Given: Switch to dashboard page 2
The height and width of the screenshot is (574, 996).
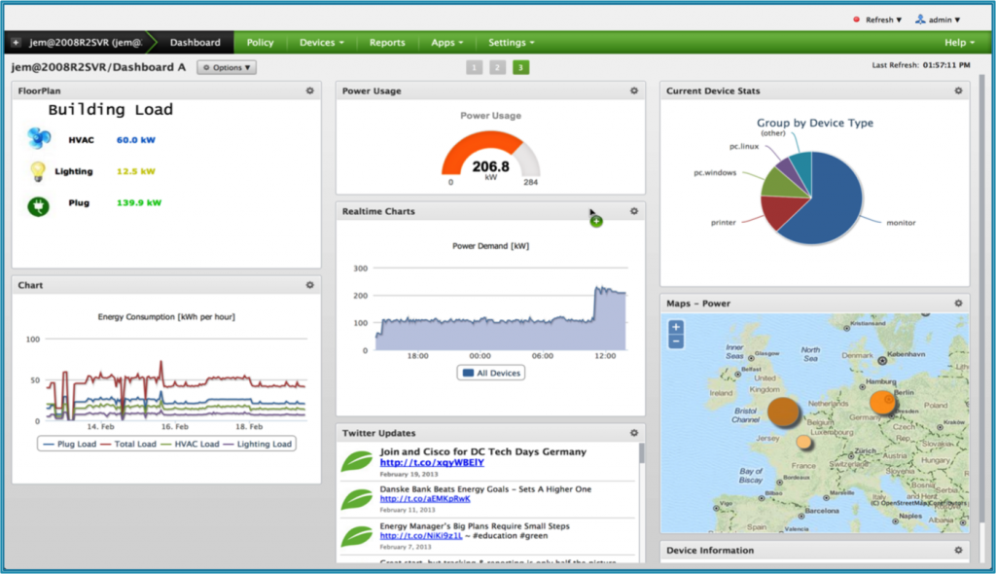Looking at the screenshot, I should click(497, 67).
